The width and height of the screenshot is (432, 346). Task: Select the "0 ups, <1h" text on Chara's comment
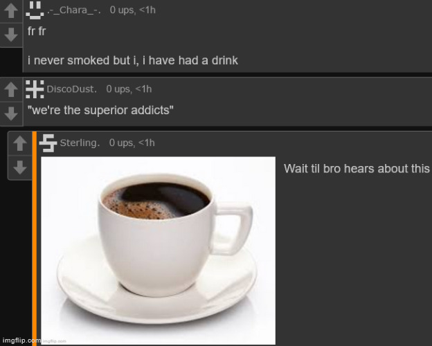tap(132, 10)
